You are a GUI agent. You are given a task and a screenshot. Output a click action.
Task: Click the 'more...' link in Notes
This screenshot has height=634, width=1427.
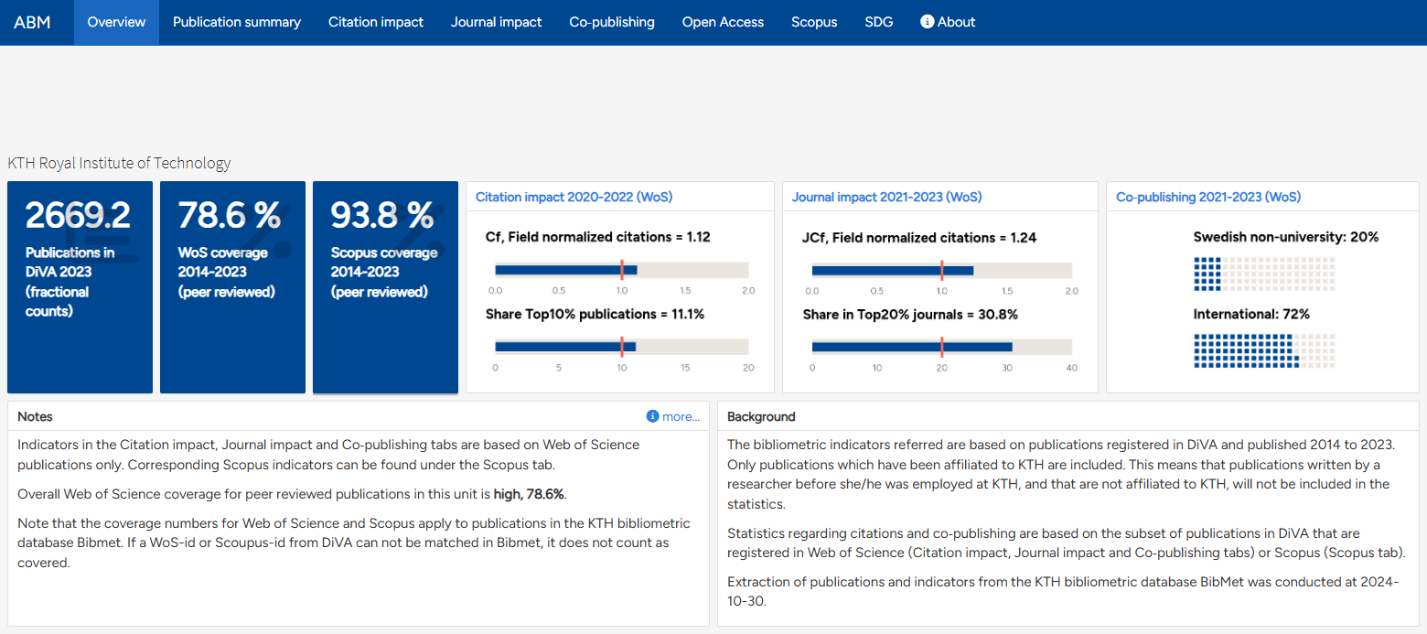(x=681, y=416)
